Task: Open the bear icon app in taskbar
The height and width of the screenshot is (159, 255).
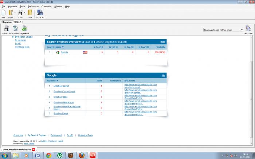Action: [71, 156]
